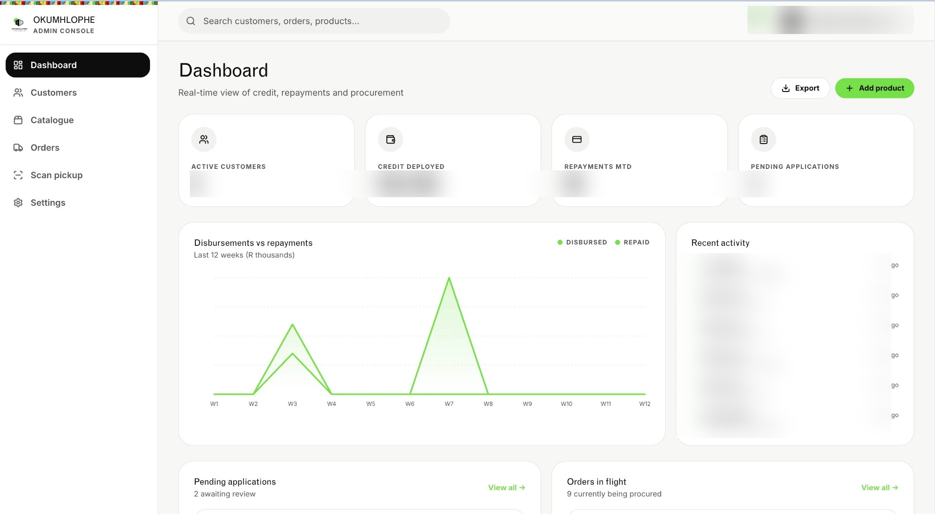Click the Customers people icon in sidebar

[x=18, y=92]
